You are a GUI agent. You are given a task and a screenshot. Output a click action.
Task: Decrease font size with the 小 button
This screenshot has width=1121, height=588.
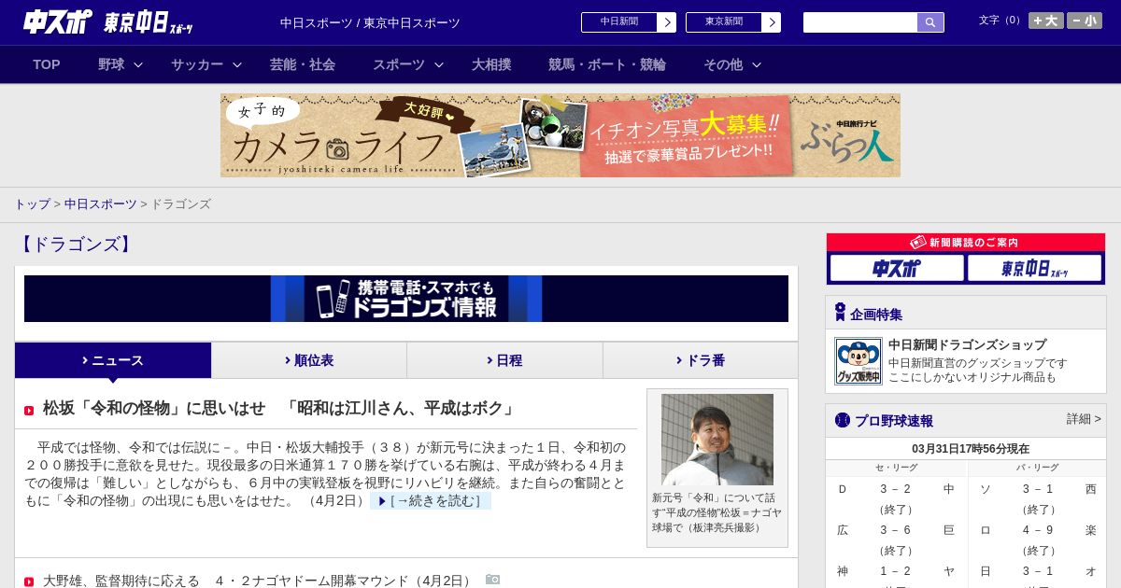[x=1085, y=21]
